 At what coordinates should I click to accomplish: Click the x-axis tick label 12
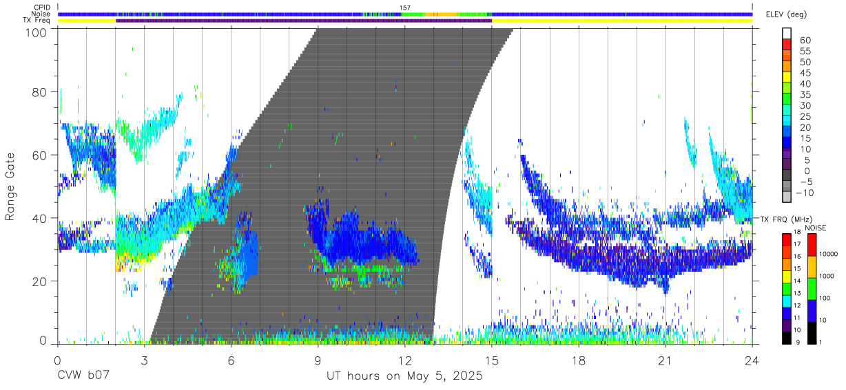coord(404,360)
